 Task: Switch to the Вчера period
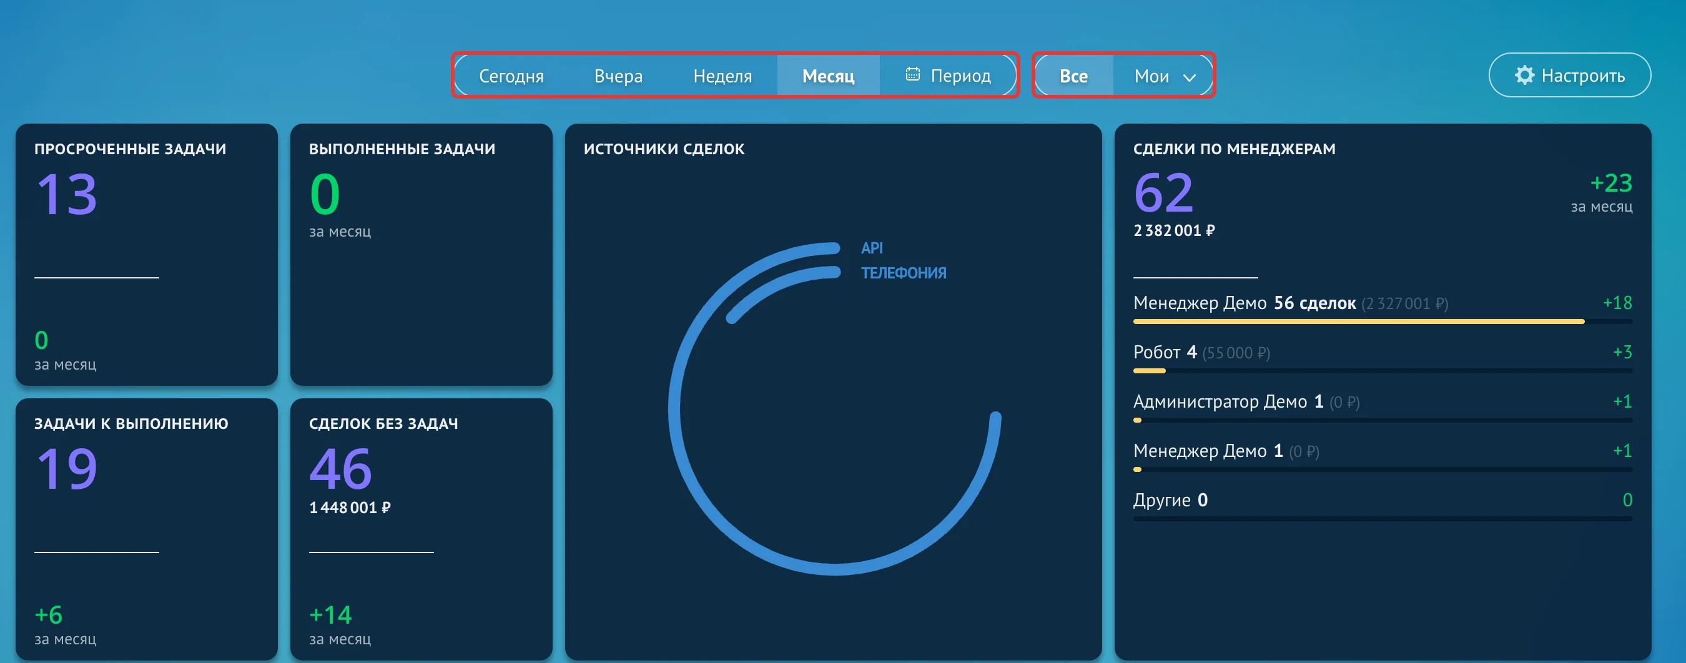coord(618,76)
